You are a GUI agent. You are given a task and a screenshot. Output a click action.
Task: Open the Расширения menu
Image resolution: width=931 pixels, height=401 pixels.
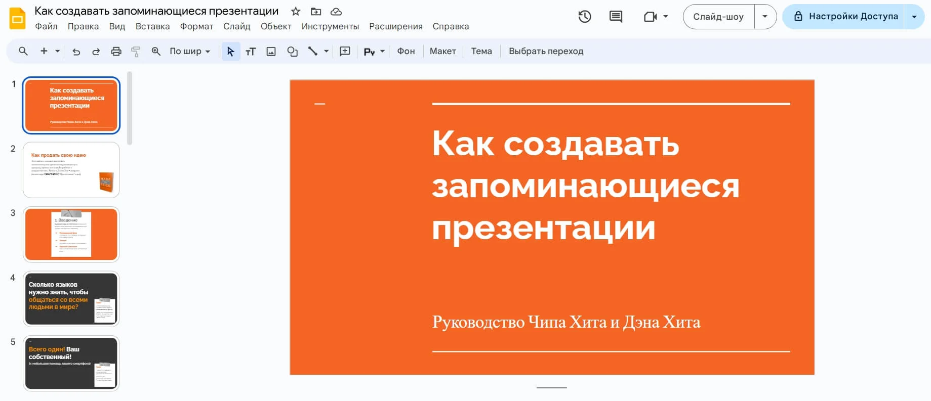[x=395, y=26]
